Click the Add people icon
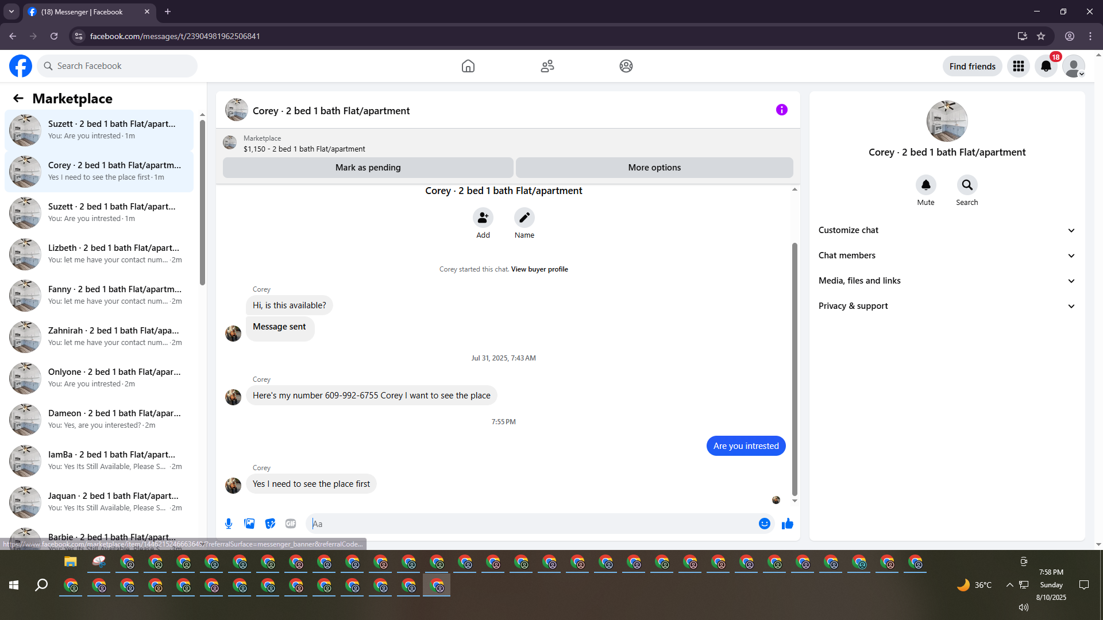1103x620 pixels. [x=483, y=218]
